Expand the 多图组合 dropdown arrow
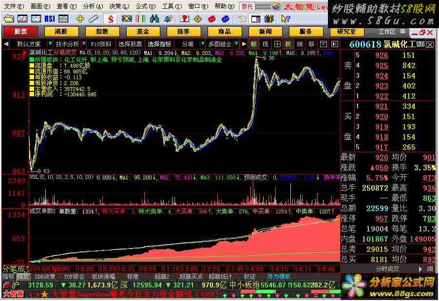The width and height of the screenshot is (439, 301). (236, 44)
